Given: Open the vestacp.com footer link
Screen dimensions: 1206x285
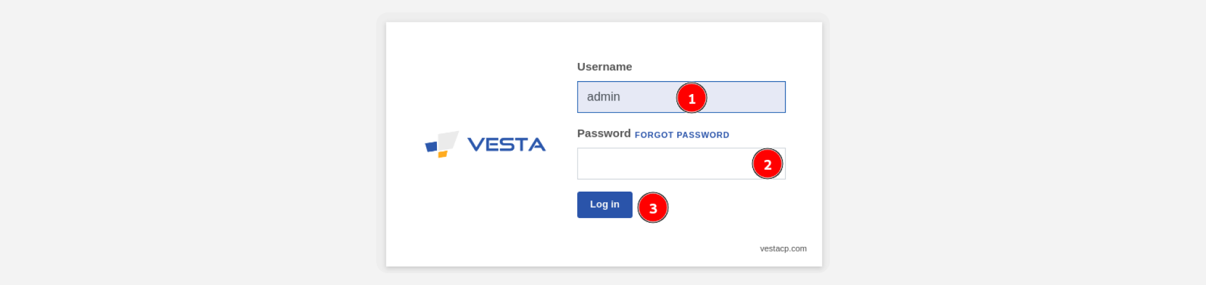Looking at the screenshot, I should pos(783,249).
